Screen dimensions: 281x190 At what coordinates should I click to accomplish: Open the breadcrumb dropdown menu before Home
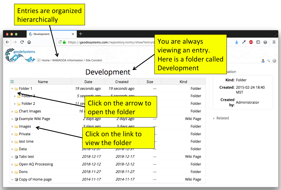click(x=39, y=60)
